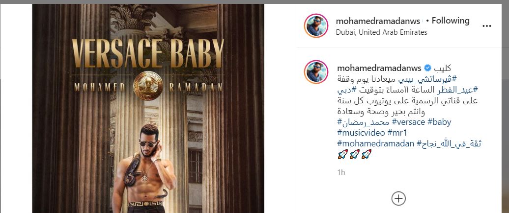Click the #versace hashtag
Viewport: 509px width, 213px height.
tap(408, 122)
